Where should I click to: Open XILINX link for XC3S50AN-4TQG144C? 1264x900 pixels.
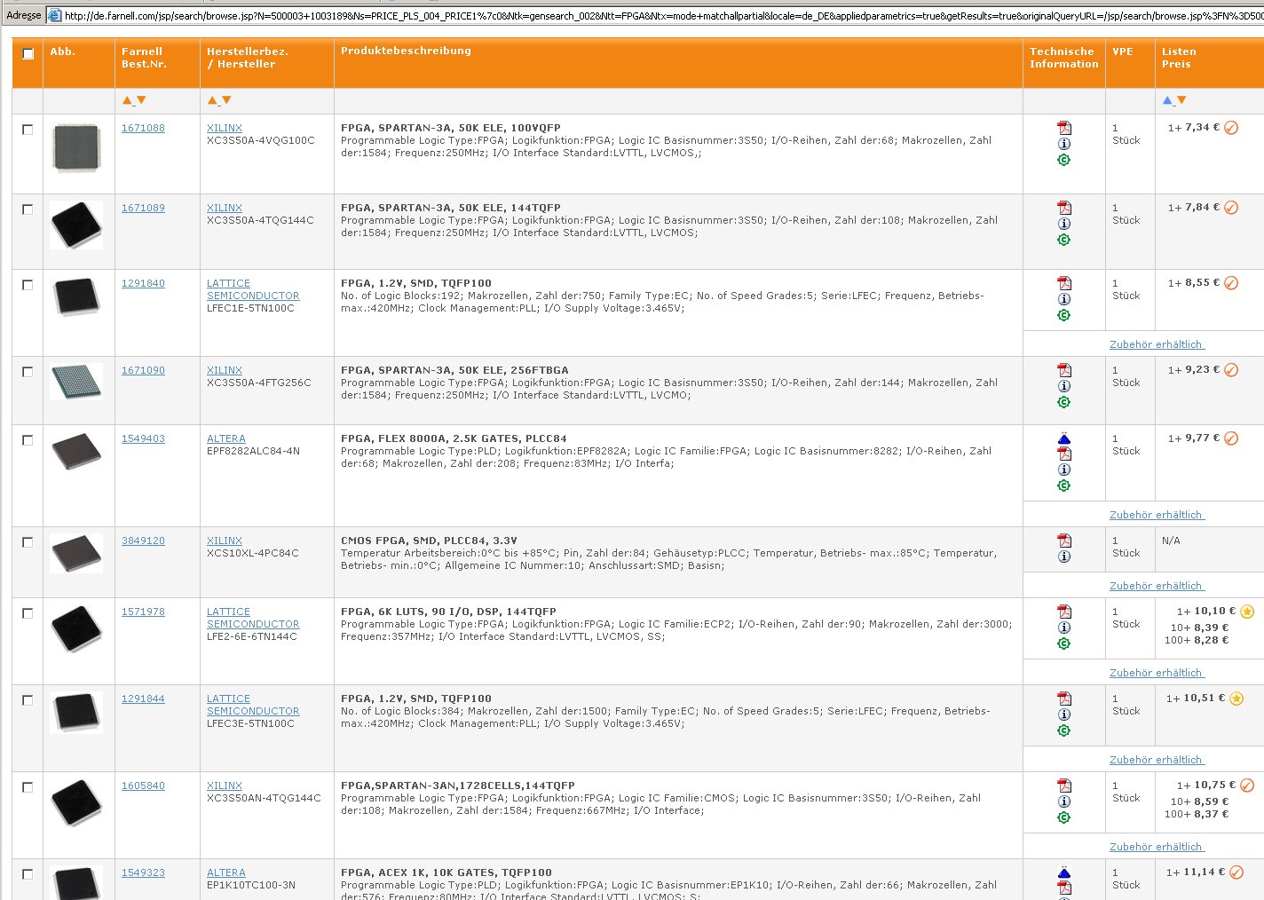pyautogui.click(x=225, y=786)
